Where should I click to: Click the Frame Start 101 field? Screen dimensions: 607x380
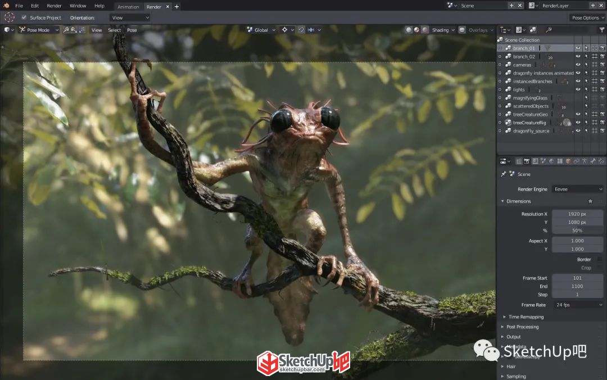(577, 278)
